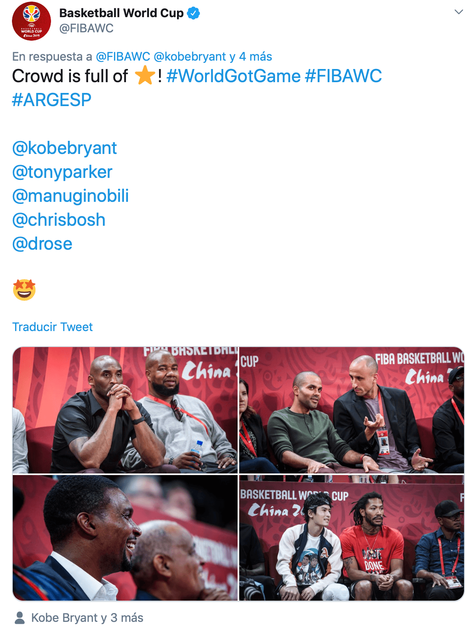Expand the tweet options chevron
The width and height of the screenshot is (476, 639).
click(459, 12)
